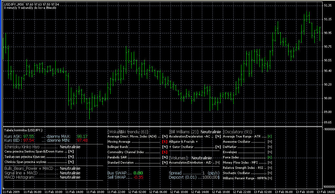Click the [N] marker beside Stochastic Oscillator
Image resolution: width=335 pixels, height=194 pixels.
pyautogui.click(x=270, y=173)
